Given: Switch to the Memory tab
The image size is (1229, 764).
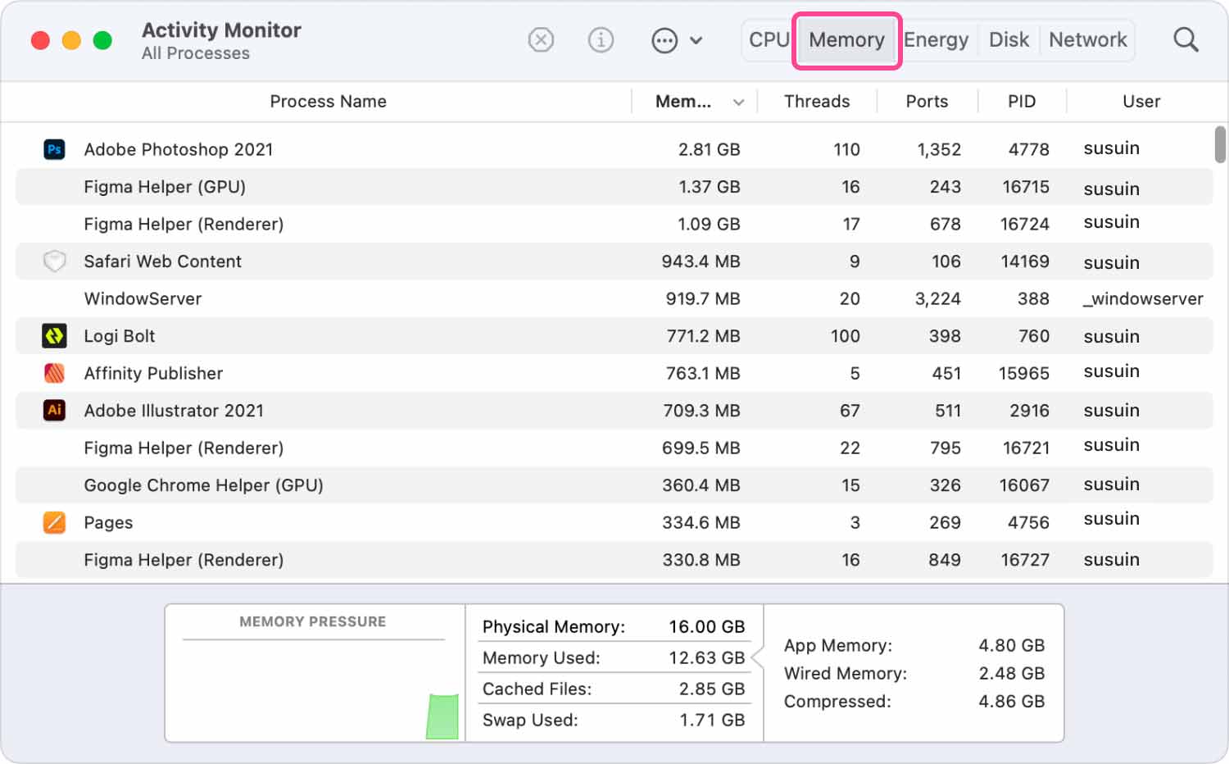Looking at the screenshot, I should 846,39.
